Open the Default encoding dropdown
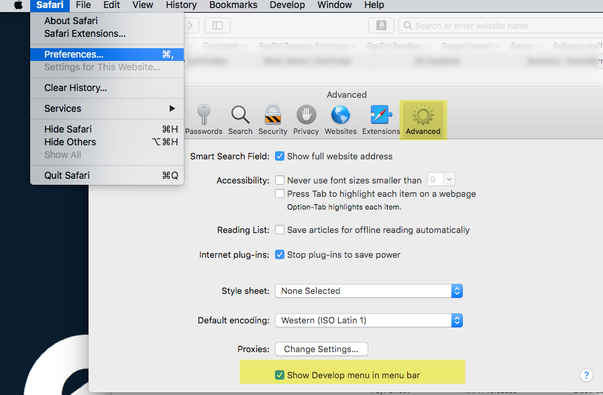 369,320
